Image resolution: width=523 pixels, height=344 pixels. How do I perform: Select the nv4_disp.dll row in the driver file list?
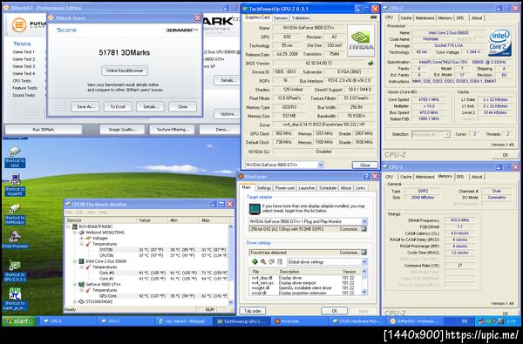305,278
